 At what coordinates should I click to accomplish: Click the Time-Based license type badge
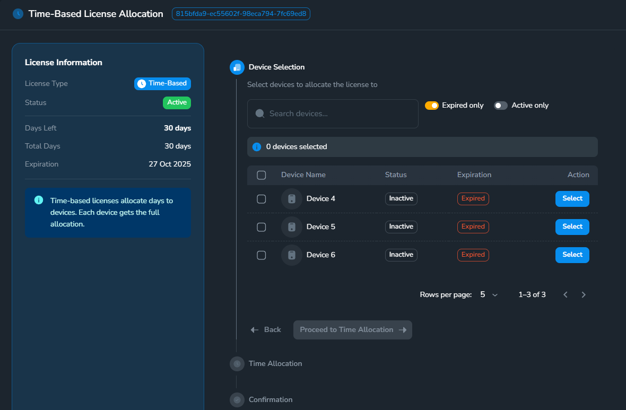coord(162,83)
